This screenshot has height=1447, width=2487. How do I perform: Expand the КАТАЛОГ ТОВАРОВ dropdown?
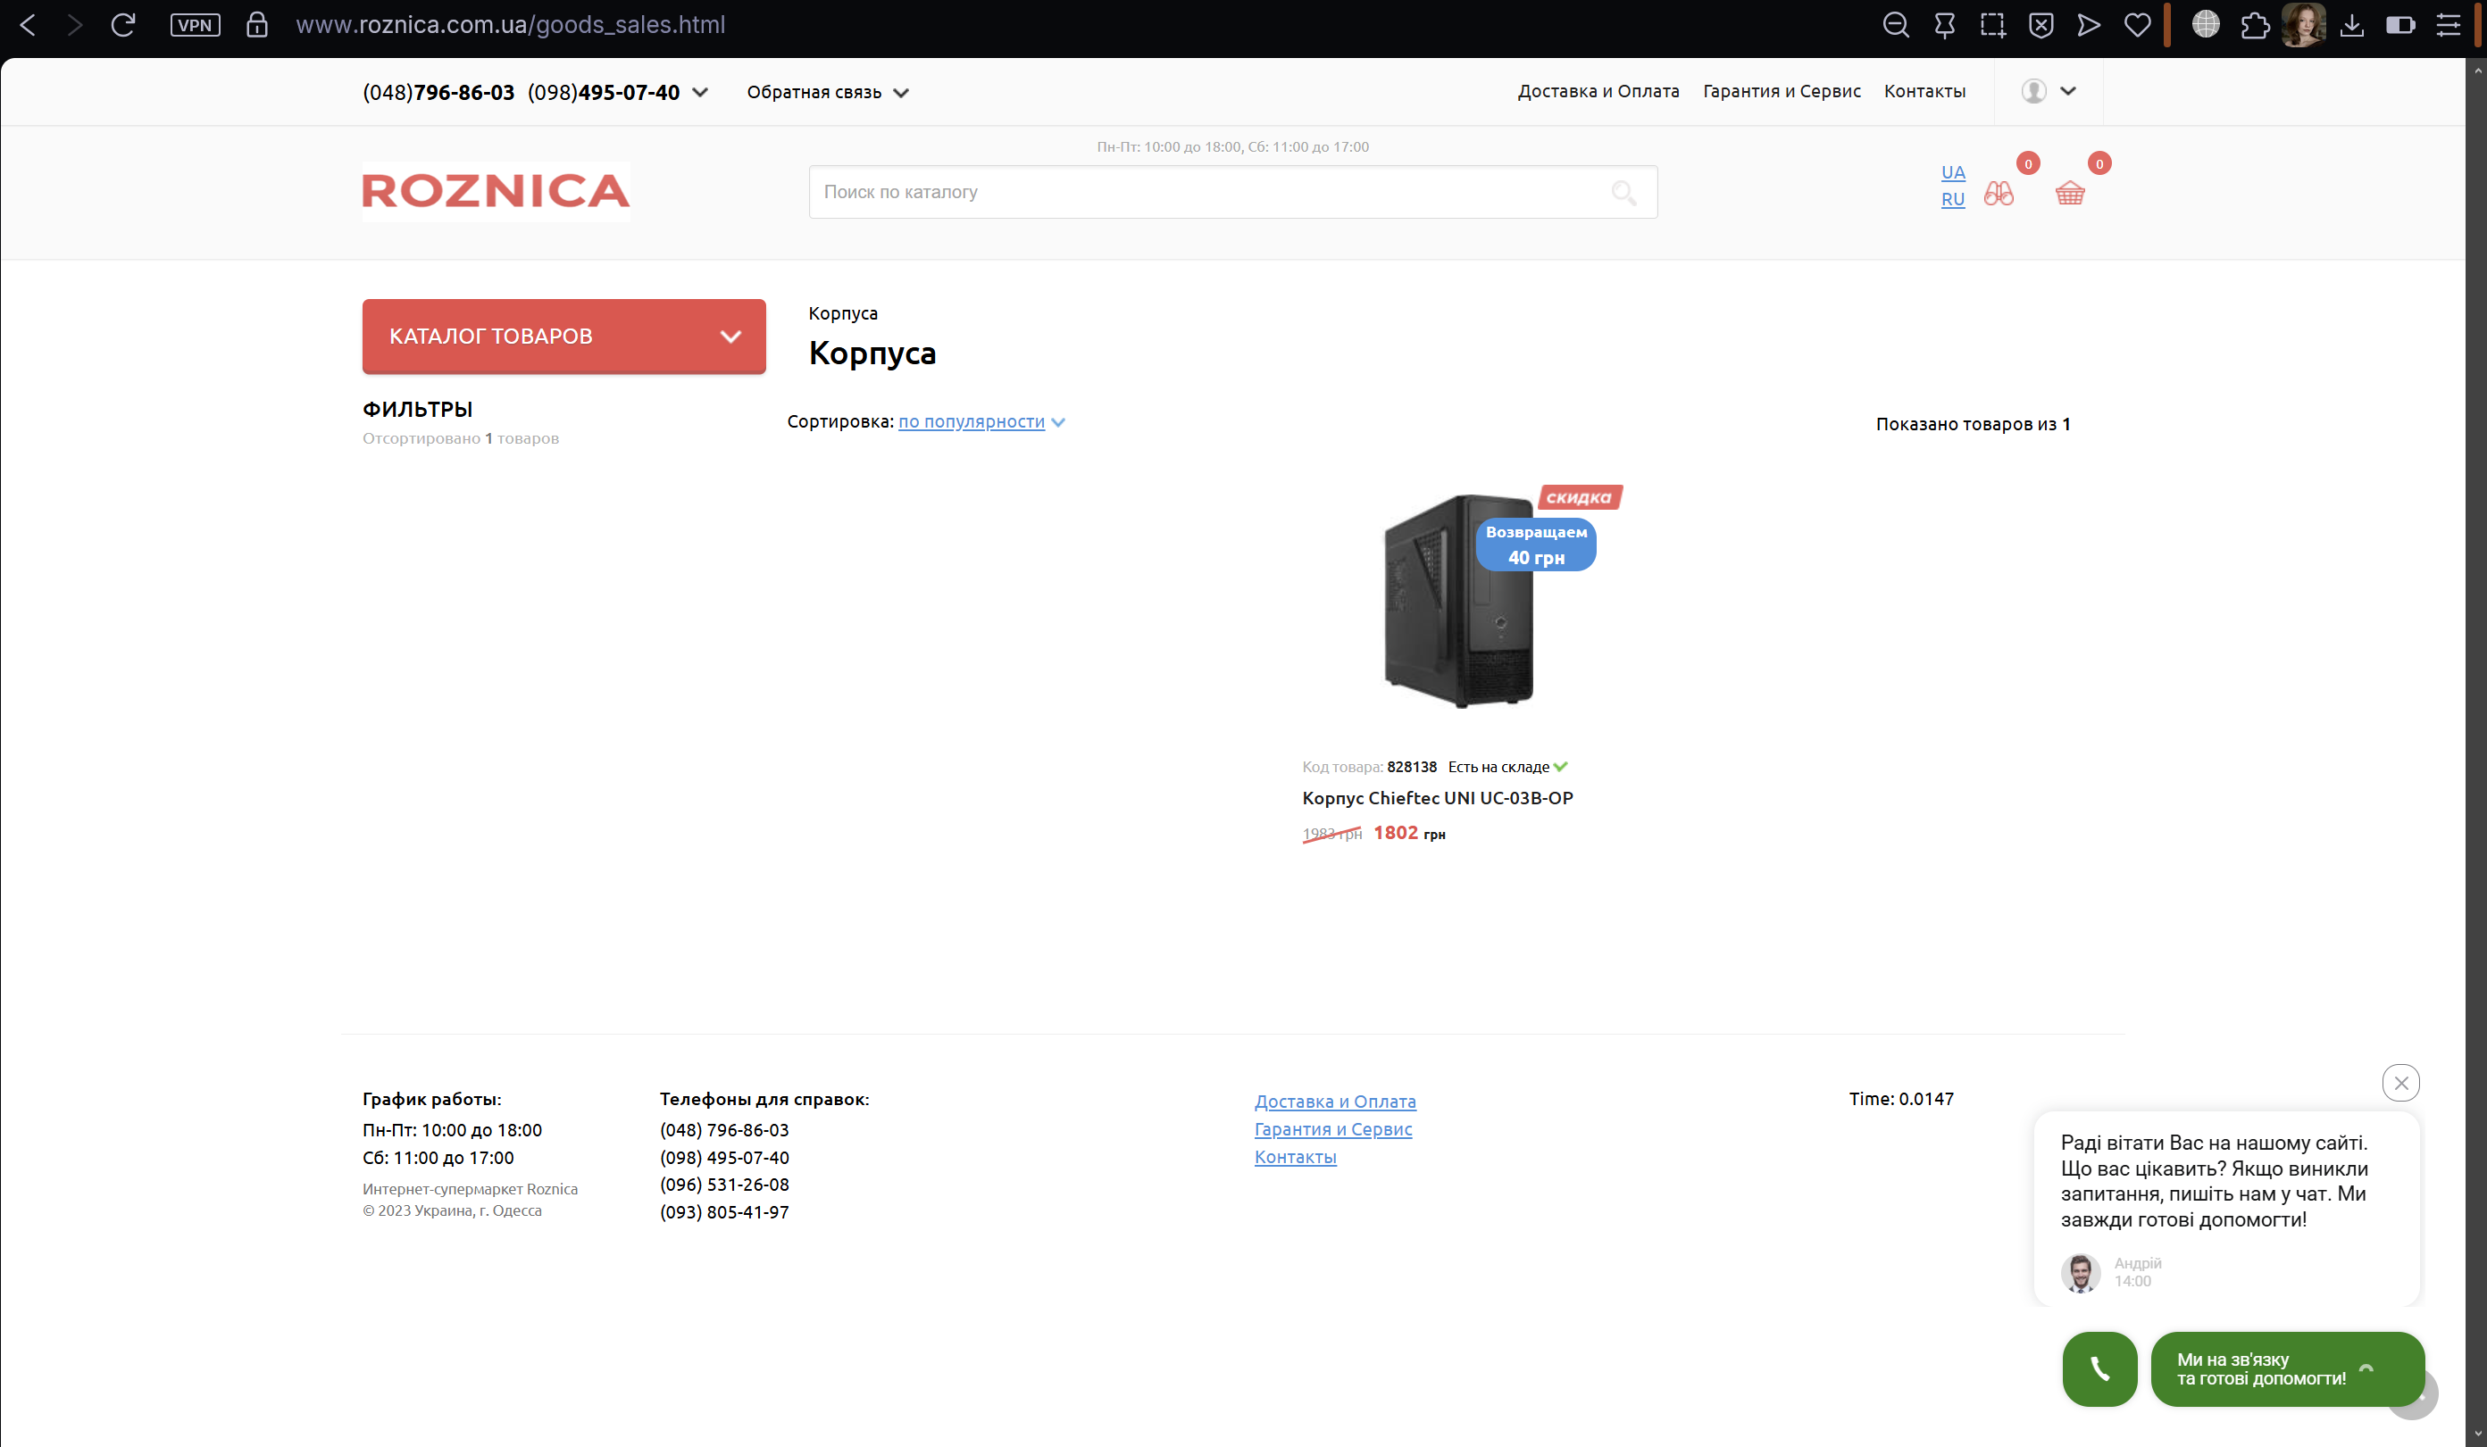point(563,337)
